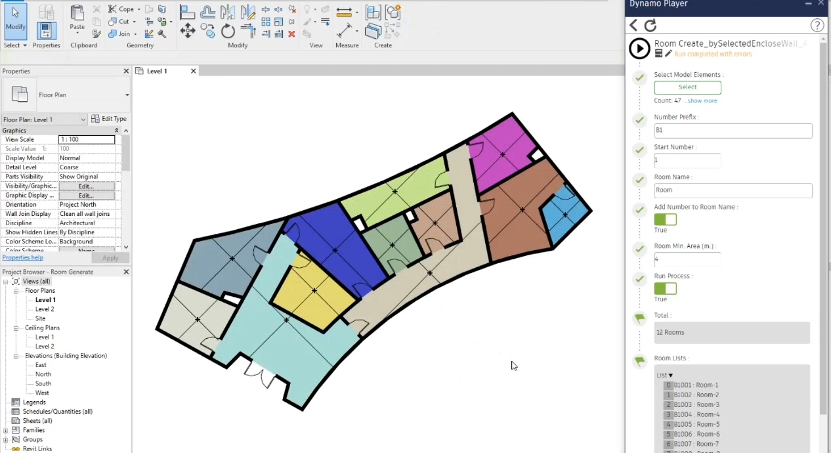Click the edit script pencil icon
This screenshot has width=831, height=453.
coord(668,54)
